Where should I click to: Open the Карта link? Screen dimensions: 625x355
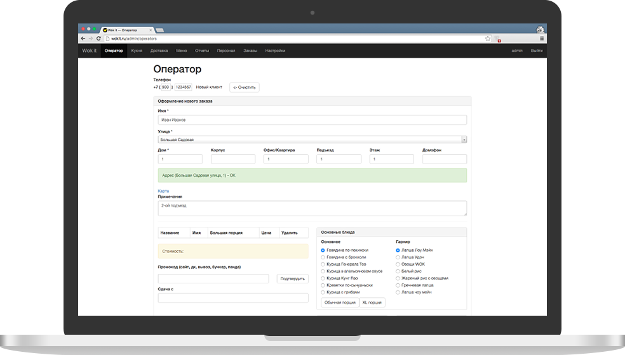click(x=163, y=190)
